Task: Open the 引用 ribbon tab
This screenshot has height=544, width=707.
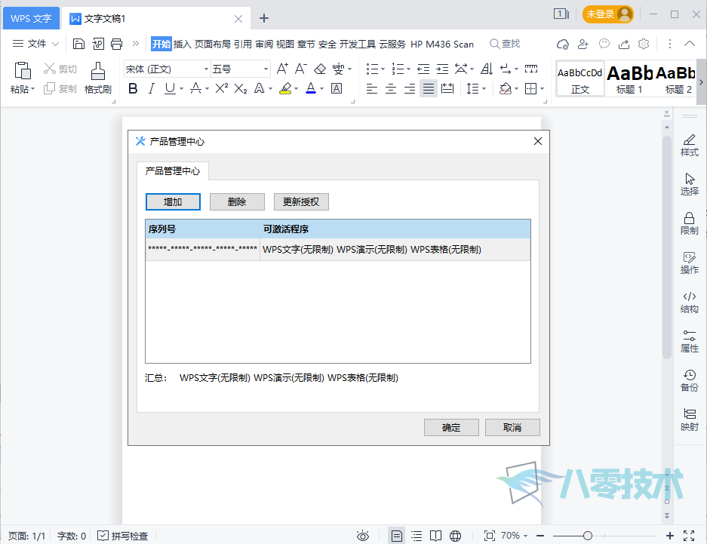Action: [x=242, y=44]
